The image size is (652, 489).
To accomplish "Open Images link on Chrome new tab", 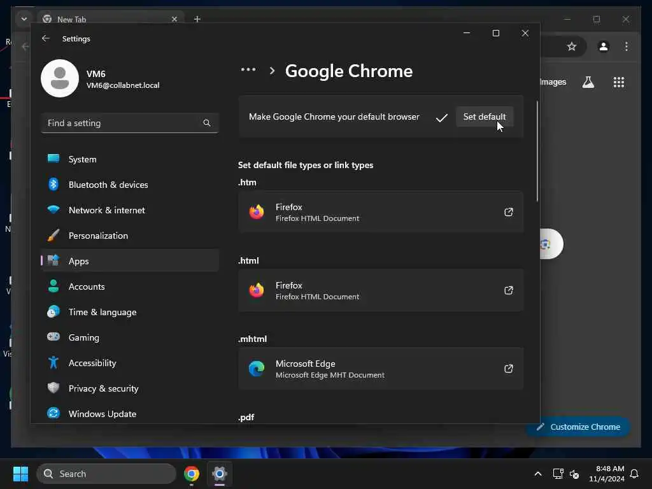I will 553,82.
